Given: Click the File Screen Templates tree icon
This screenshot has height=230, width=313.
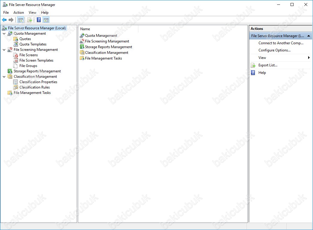Looking at the screenshot, I should [x=16, y=60].
